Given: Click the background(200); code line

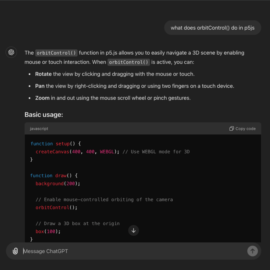Looking at the screenshot, I should pyautogui.click(x=58, y=184).
